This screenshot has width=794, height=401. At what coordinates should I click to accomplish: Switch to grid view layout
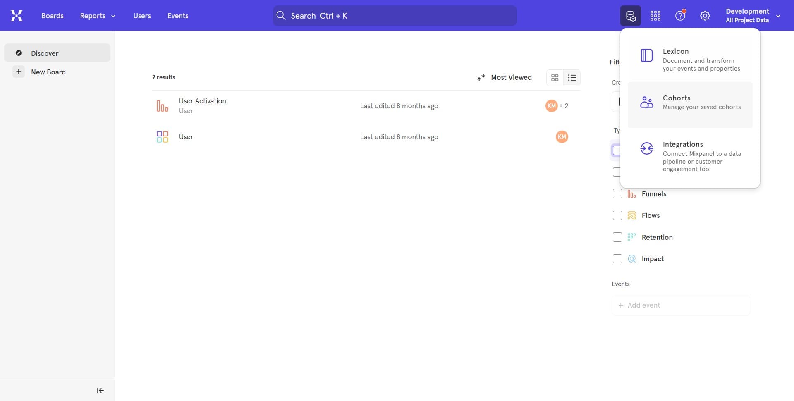pyautogui.click(x=555, y=77)
